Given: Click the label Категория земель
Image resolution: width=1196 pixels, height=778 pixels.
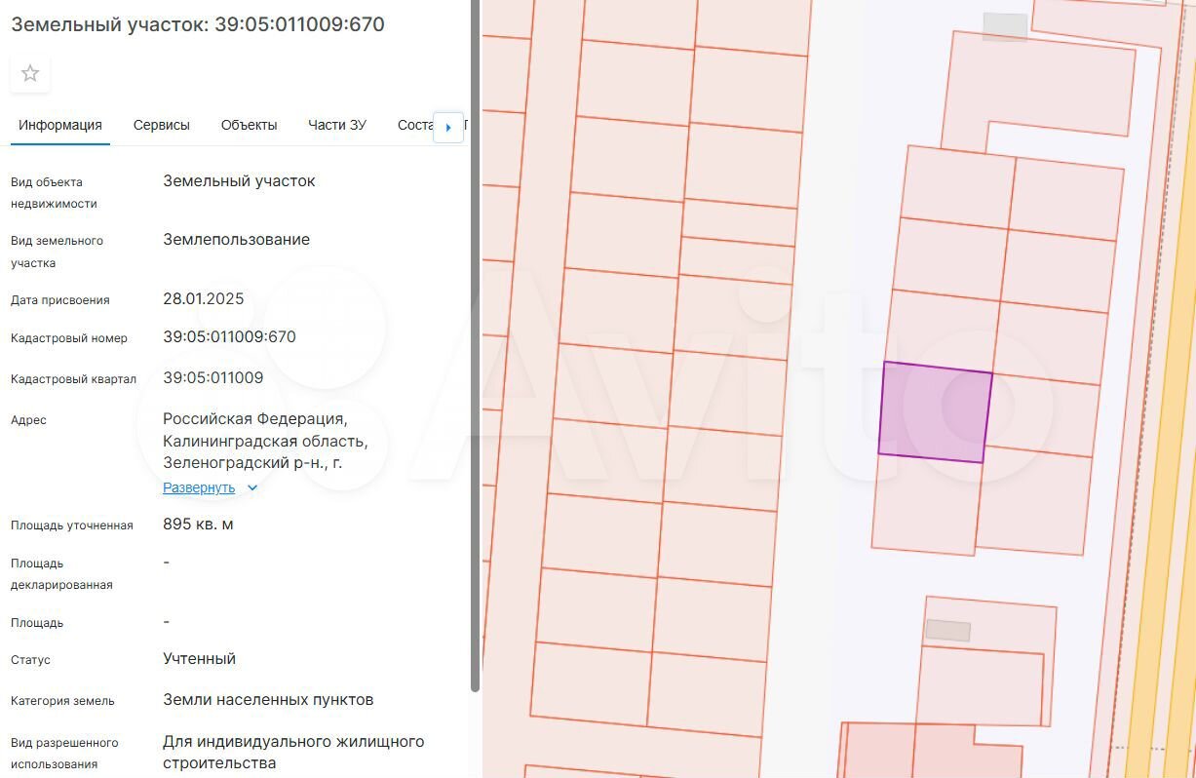Looking at the screenshot, I should pyautogui.click(x=62, y=701).
